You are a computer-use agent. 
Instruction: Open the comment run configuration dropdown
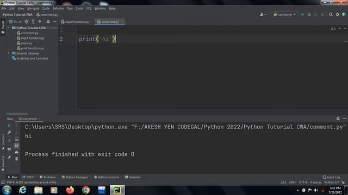(284, 15)
